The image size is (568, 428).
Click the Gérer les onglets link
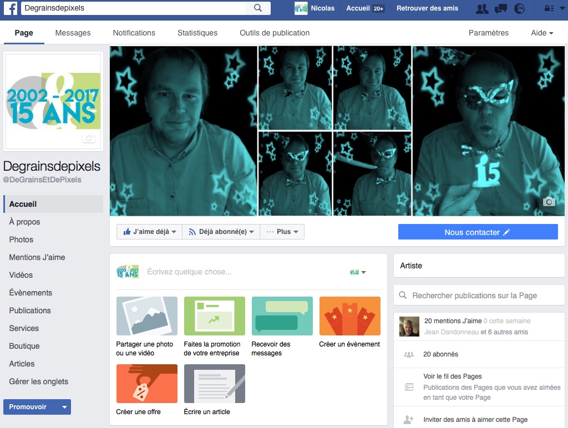(38, 381)
